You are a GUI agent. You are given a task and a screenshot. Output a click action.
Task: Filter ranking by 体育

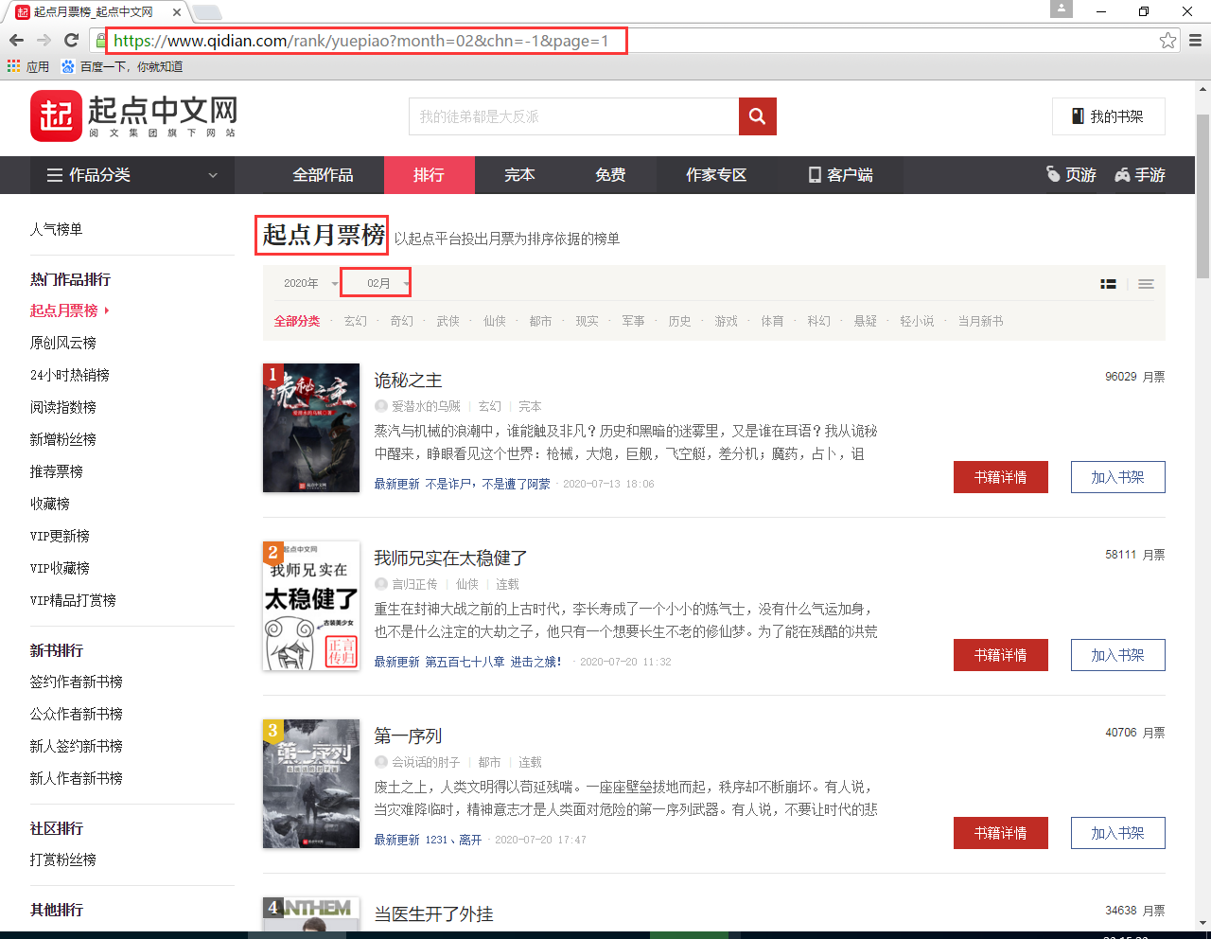772,322
